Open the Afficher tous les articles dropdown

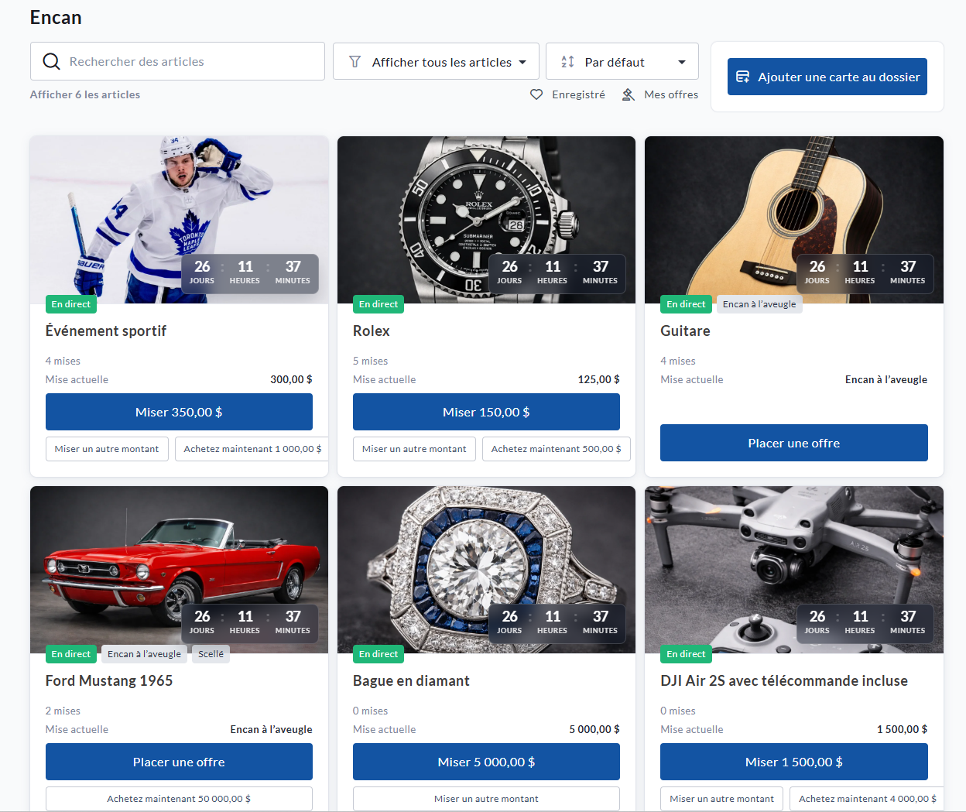click(x=436, y=61)
